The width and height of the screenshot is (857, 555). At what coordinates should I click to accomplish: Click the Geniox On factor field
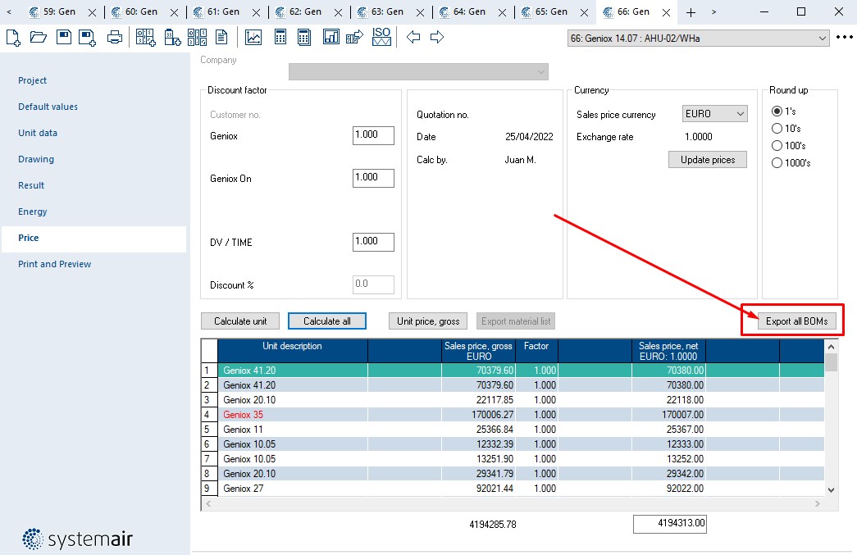tap(373, 178)
